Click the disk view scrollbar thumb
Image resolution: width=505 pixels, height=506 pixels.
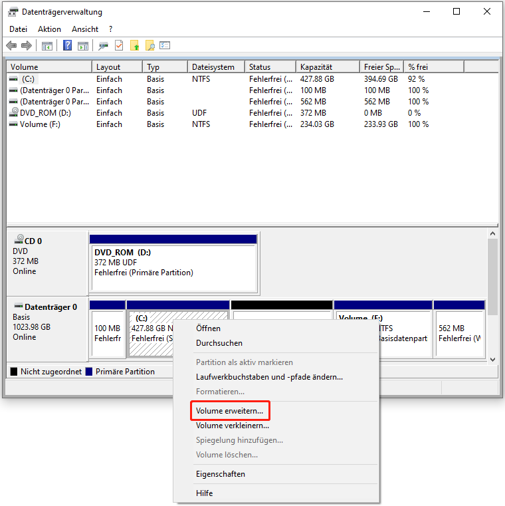492,277
